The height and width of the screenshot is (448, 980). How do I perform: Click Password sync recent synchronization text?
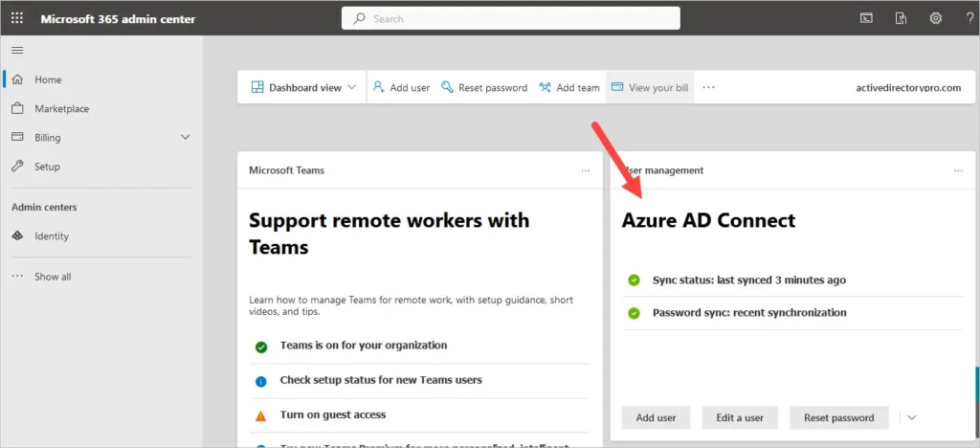click(749, 312)
